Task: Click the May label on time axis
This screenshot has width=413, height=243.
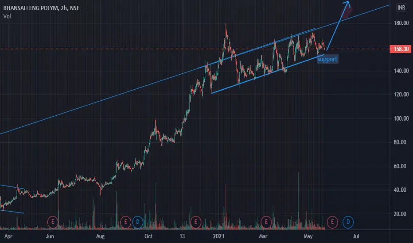Action: pyautogui.click(x=308, y=236)
